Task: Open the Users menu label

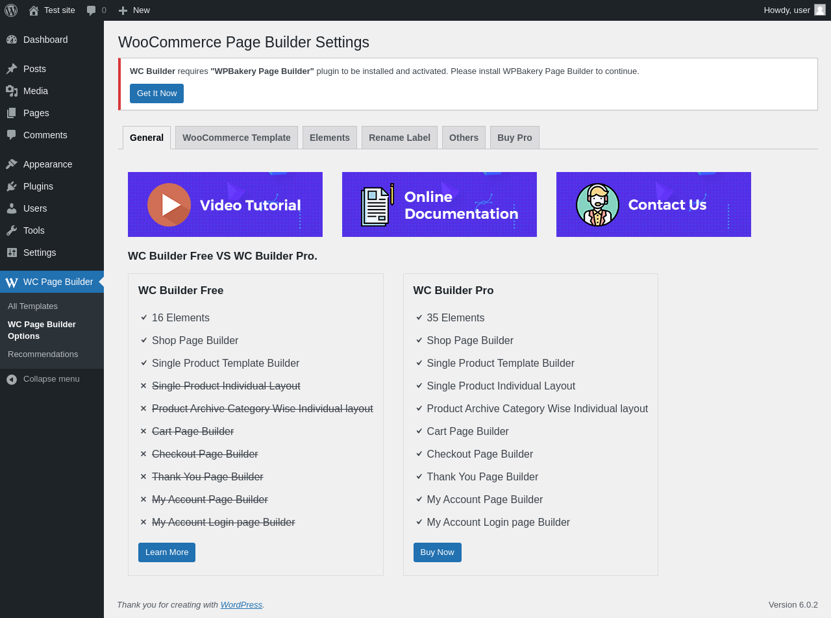Action: tap(35, 208)
